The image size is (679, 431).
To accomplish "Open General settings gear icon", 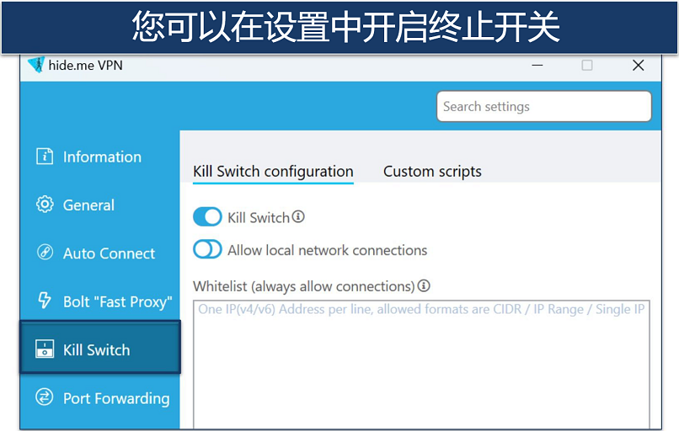I will pos(45,205).
